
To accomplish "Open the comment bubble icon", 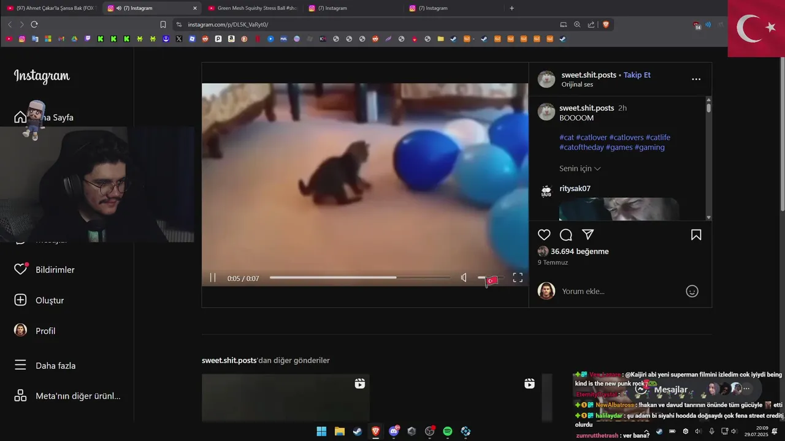I will pos(566,235).
